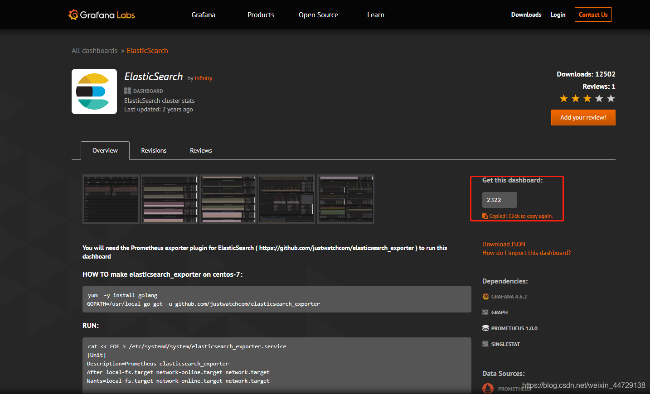The width and height of the screenshot is (650, 394).
Task: Click the dashboard ID field showing 2322
Action: click(500, 200)
